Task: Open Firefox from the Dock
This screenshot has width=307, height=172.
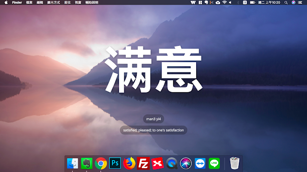Action: (x=129, y=163)
